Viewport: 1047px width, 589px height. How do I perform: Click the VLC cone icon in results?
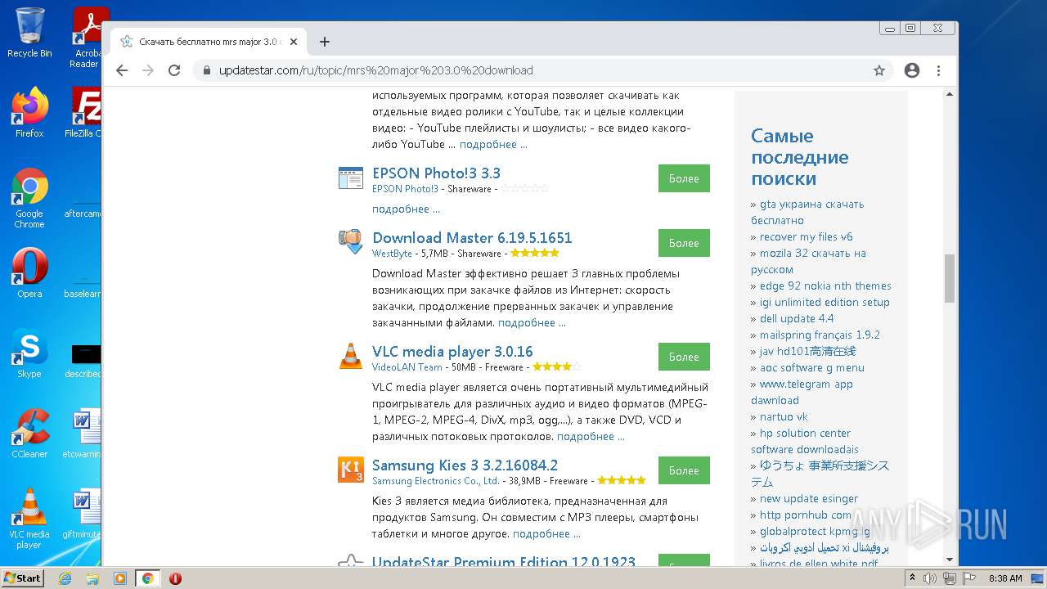tap(350, 356)
